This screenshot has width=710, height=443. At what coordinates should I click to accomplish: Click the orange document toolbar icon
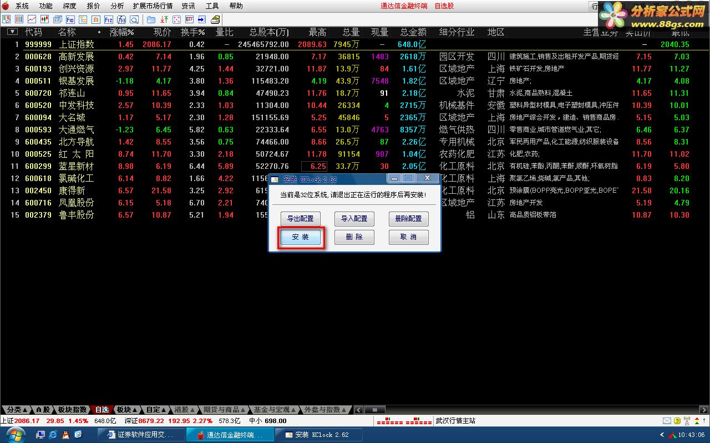pyautogui.click(x=95, y=19)
